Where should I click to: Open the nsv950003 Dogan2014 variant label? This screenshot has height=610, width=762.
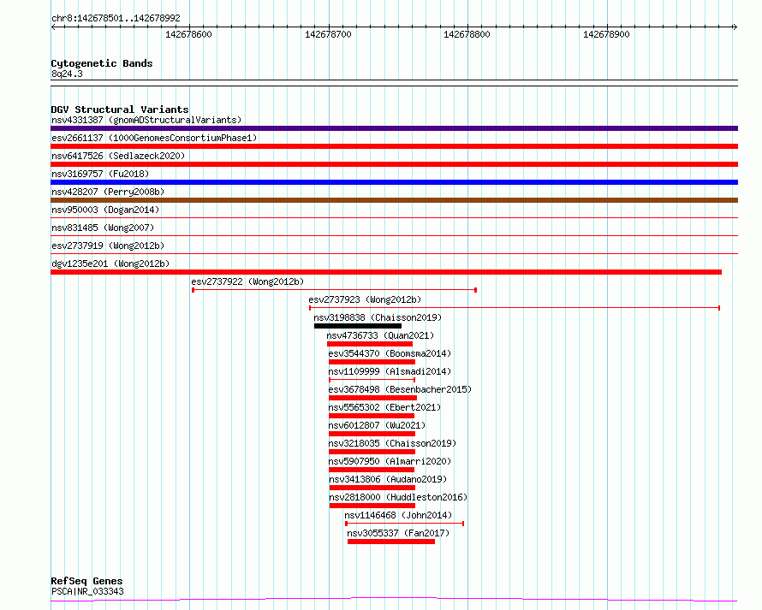[x=105, y=210]
